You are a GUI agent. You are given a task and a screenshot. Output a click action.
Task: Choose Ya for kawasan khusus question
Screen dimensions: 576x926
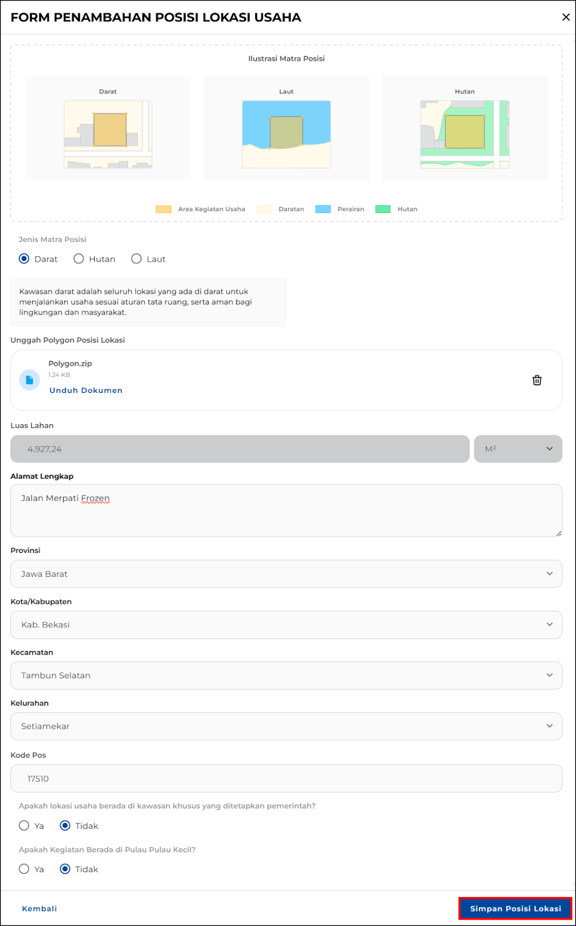(x=24, y=826)
